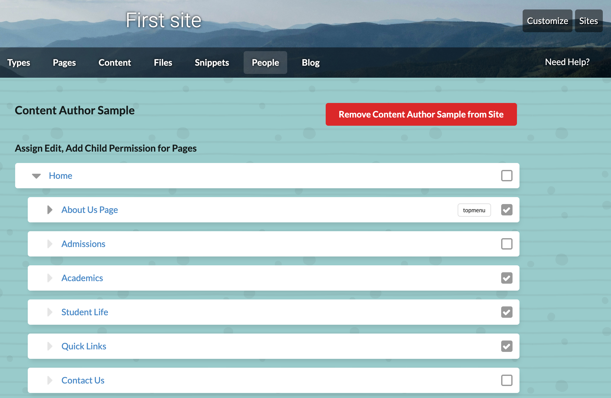Screen dimensions: 611x398
Task: Uncheck the Academics checkbox
Action: [507, 278]
